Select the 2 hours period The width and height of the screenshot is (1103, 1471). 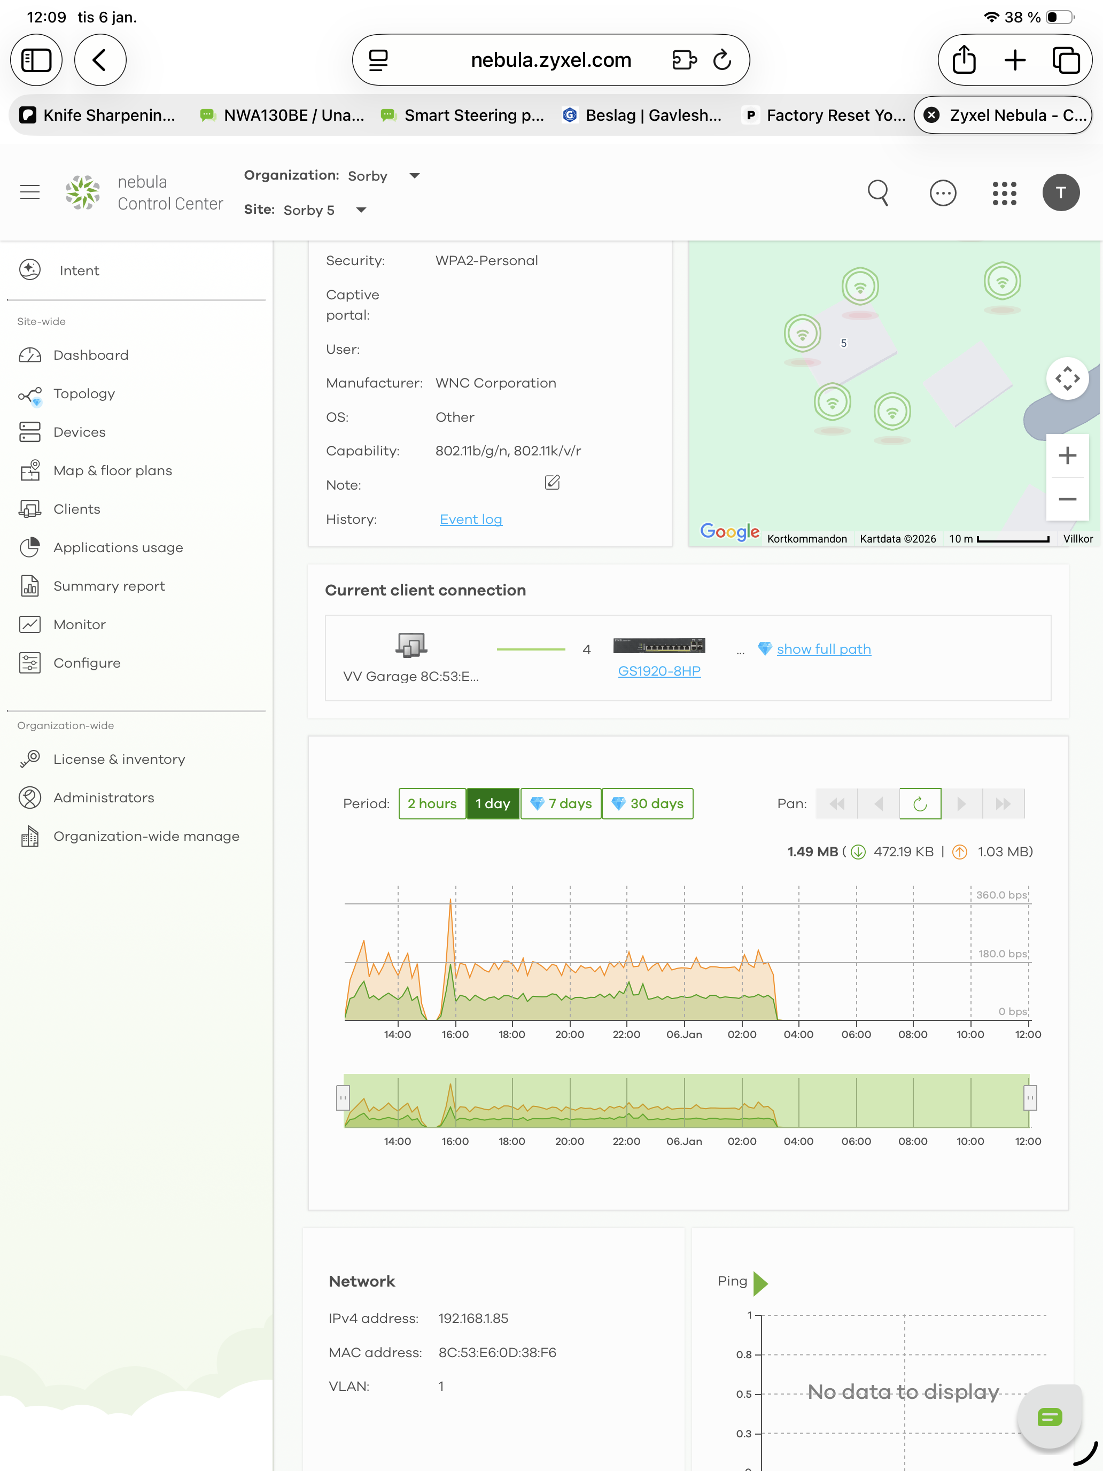pyautogui.click(x=432, y=803)
